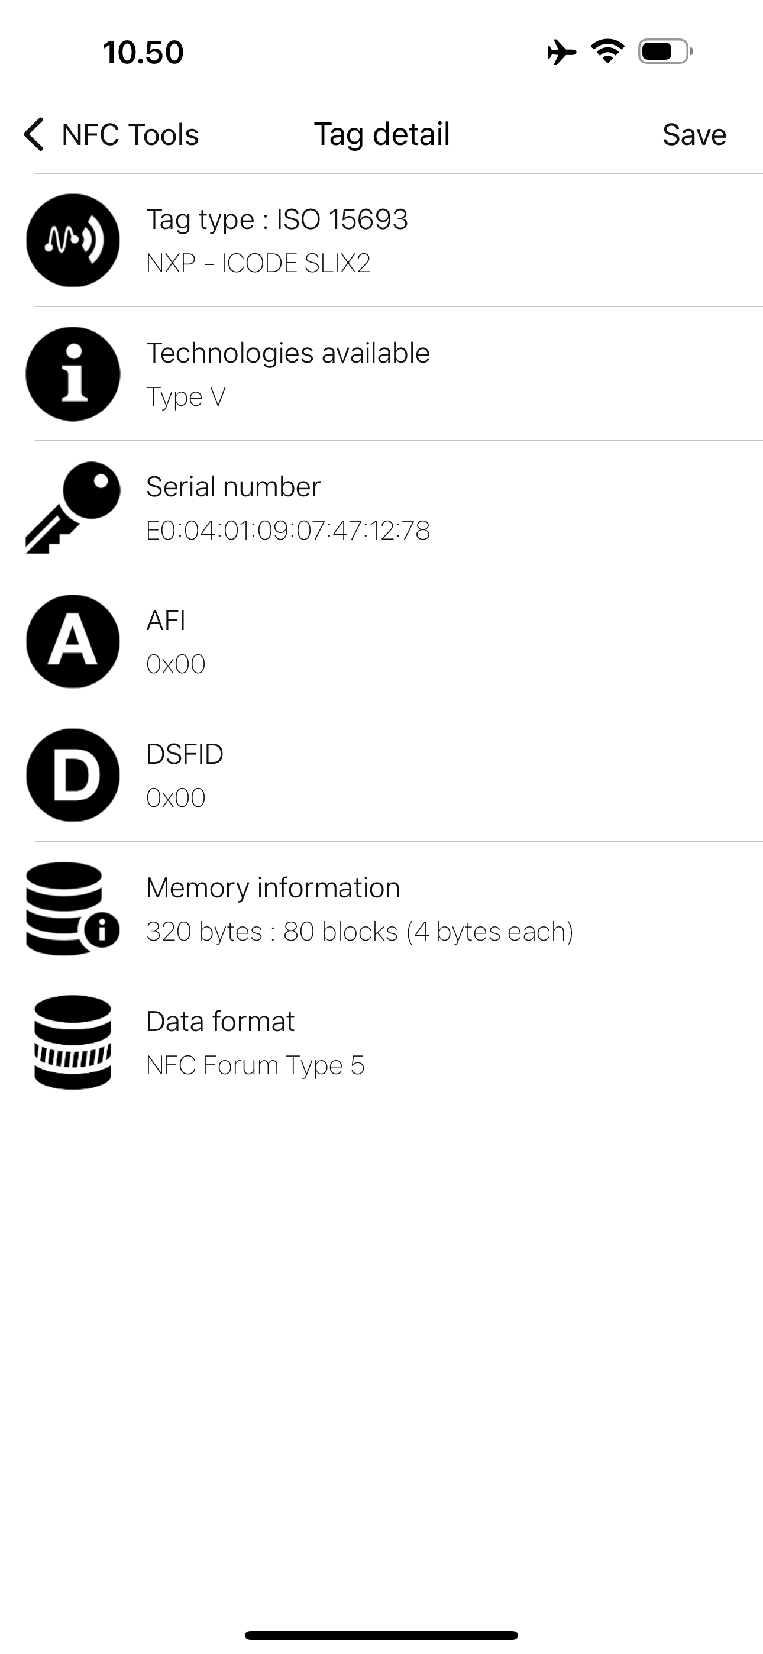Tap the Wi-Fi status icon
763x1654 pixels.
tap(607, 51)
